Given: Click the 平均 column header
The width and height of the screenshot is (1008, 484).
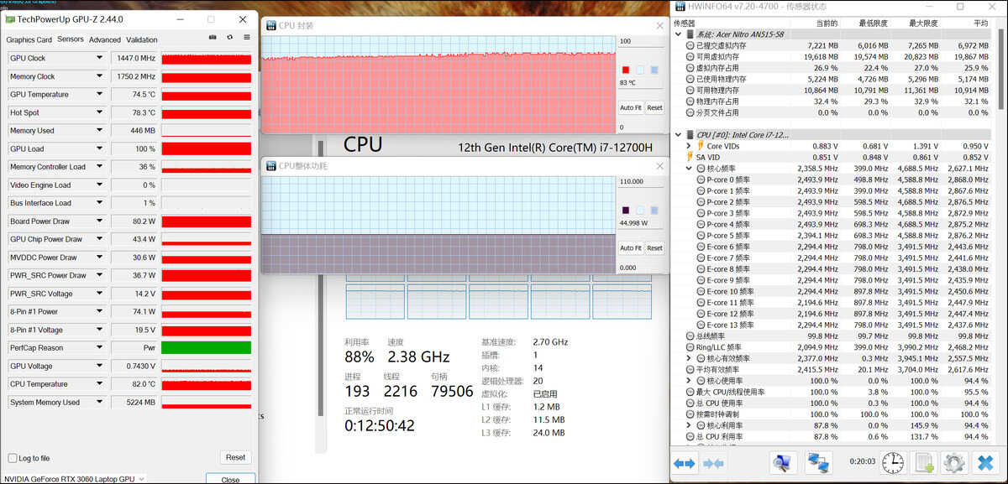Looking at the screenshot, I should click(980, 23).
